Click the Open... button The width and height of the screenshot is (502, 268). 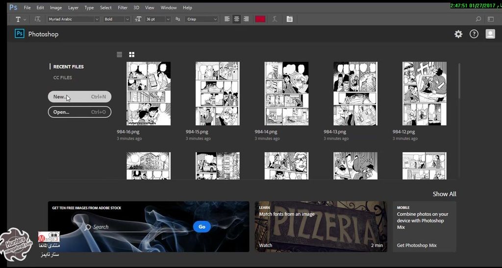79,112
